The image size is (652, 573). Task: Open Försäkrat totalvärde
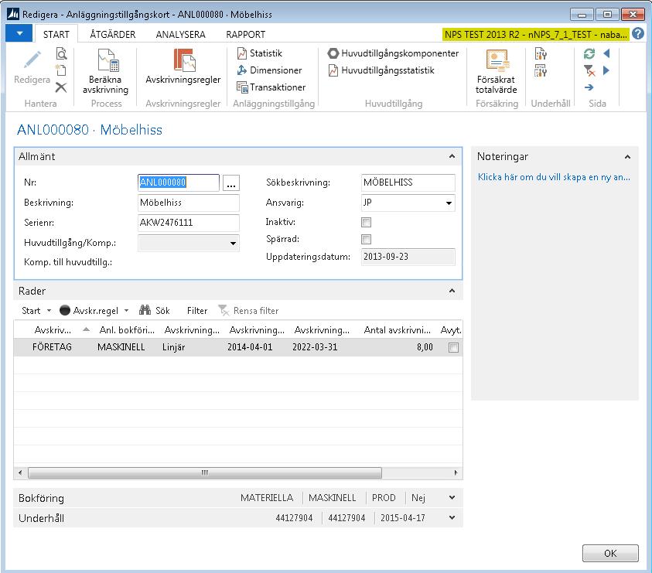click(x=497, y=71)
